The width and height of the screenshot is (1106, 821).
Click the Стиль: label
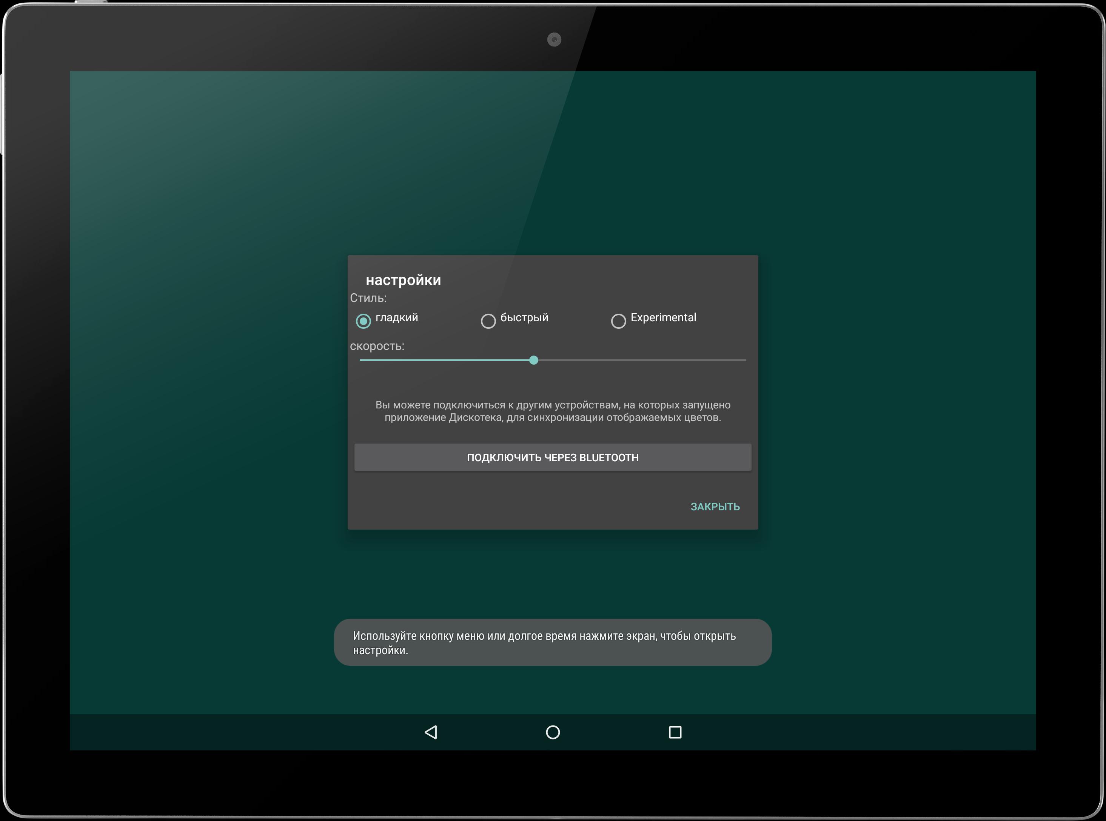point(368,298)
